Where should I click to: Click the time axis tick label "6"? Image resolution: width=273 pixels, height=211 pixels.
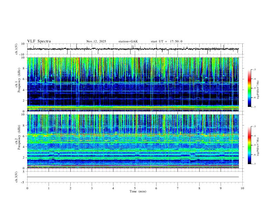point(156,188)
